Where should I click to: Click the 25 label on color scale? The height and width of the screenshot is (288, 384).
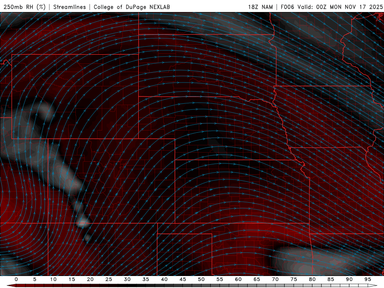109,279
